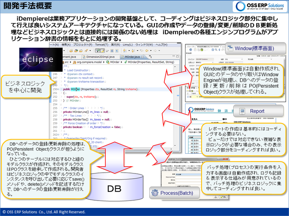Collapse the fold marker at line 262
The width and height of the screenshot is (289, 216).
point(58,134)
